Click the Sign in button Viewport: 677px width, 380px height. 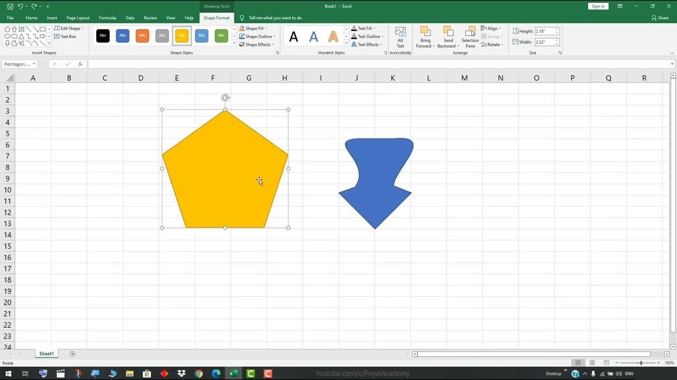(x=598, y=6)
